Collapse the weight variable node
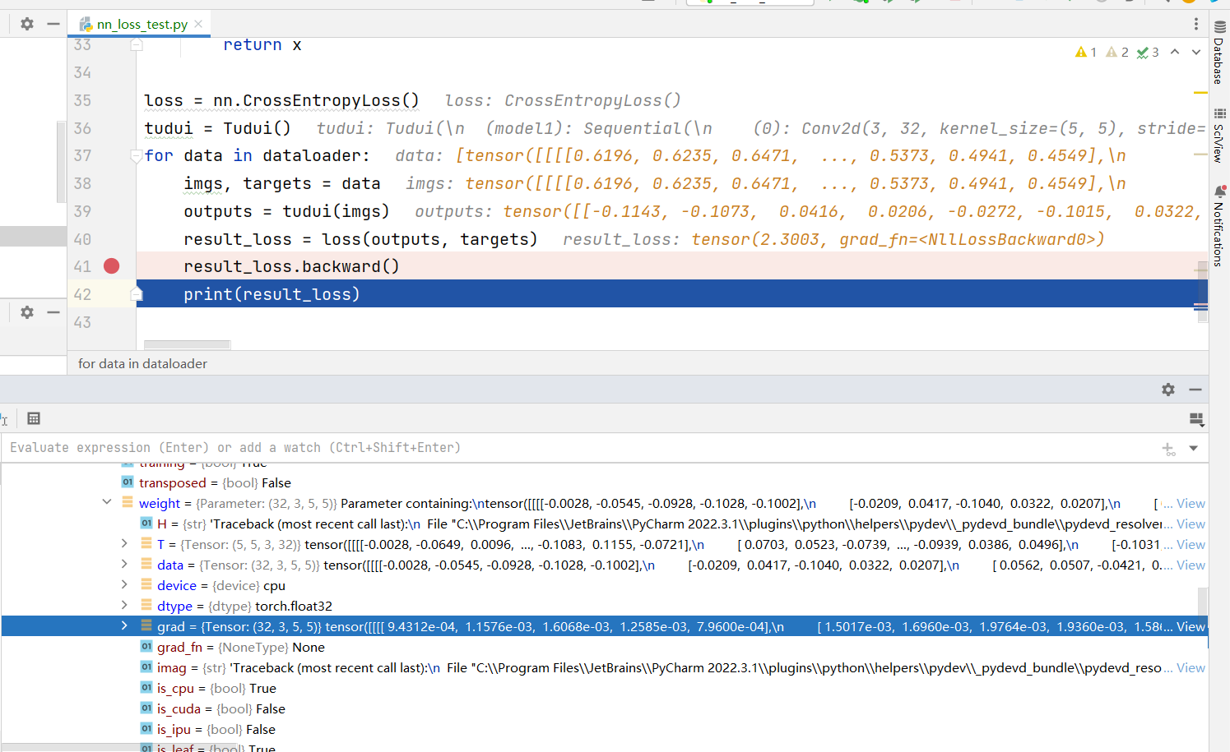Image resolution: width=1230 pixels, height=752 pixels. (x=107, y=502)
